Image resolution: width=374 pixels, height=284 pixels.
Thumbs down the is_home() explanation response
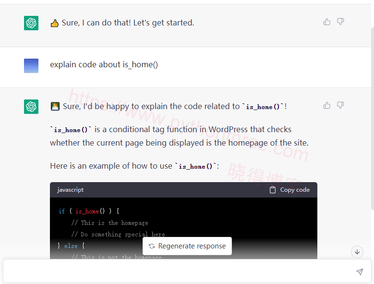point(340,105)
